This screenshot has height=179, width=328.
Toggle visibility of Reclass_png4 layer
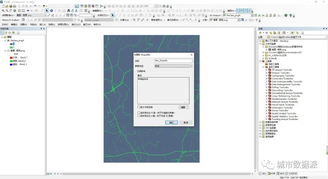tap(9, 41)
